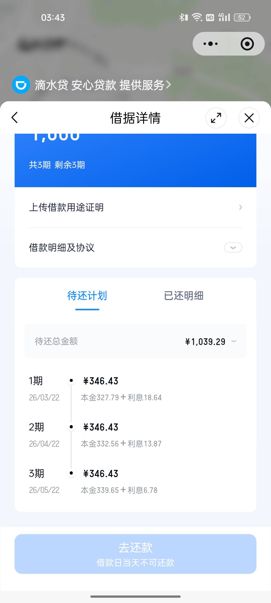271x603 pixels.
Task: Tap the back arrow in header
Action: (x=15, y=118)
